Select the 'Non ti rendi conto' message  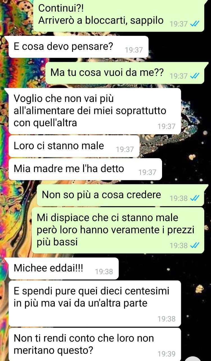coord(95,344)
